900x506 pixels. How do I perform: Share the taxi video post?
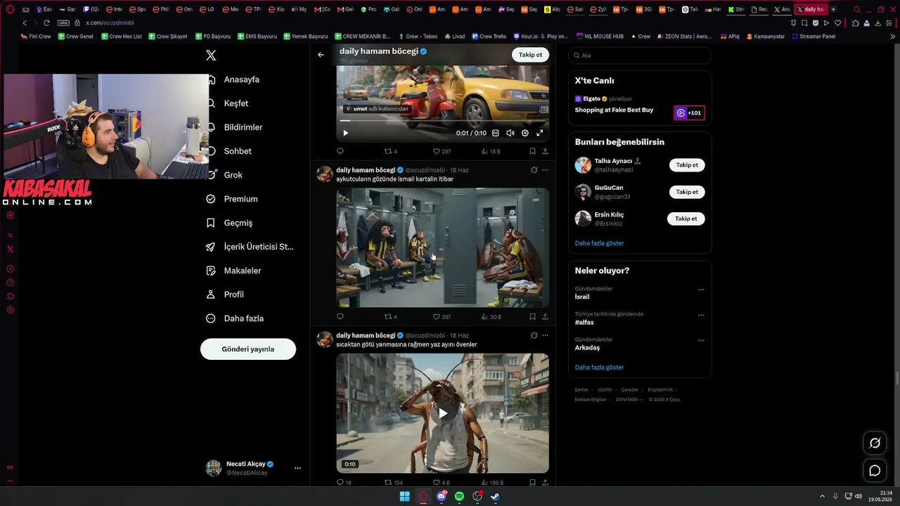[545, 151]
